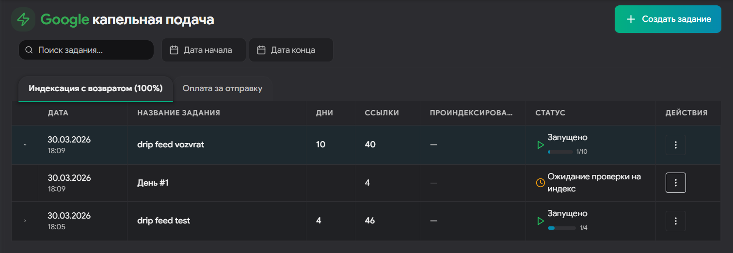Expand the drip feed test row
The width and height of the screenshot is (733, 253).
coord(25,221)
